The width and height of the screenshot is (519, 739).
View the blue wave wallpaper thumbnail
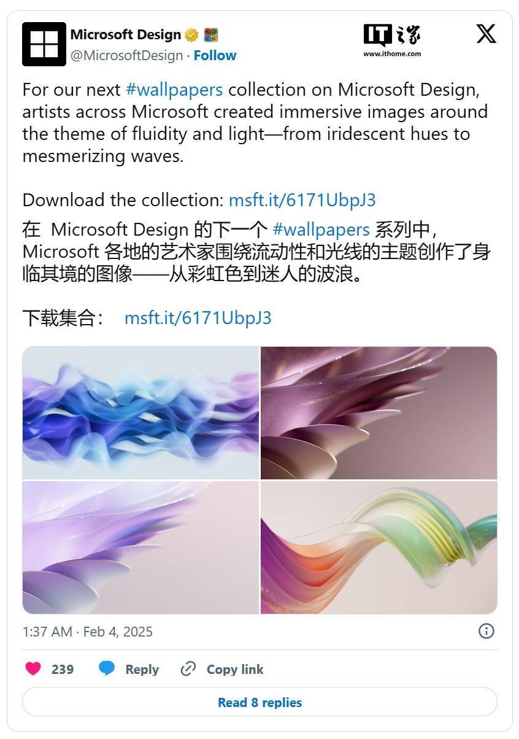tap(140, 412)
